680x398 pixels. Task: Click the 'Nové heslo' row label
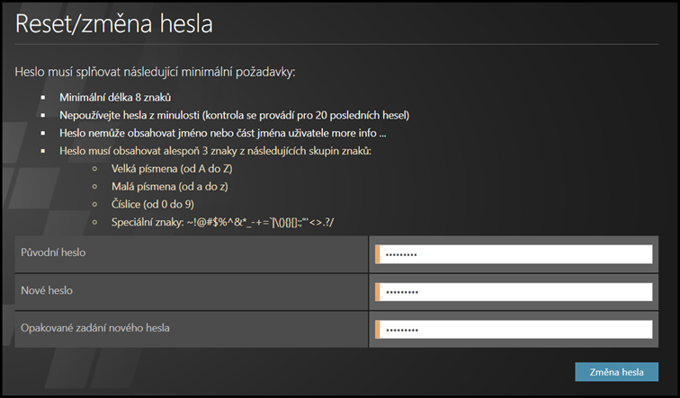click(47, 291)
